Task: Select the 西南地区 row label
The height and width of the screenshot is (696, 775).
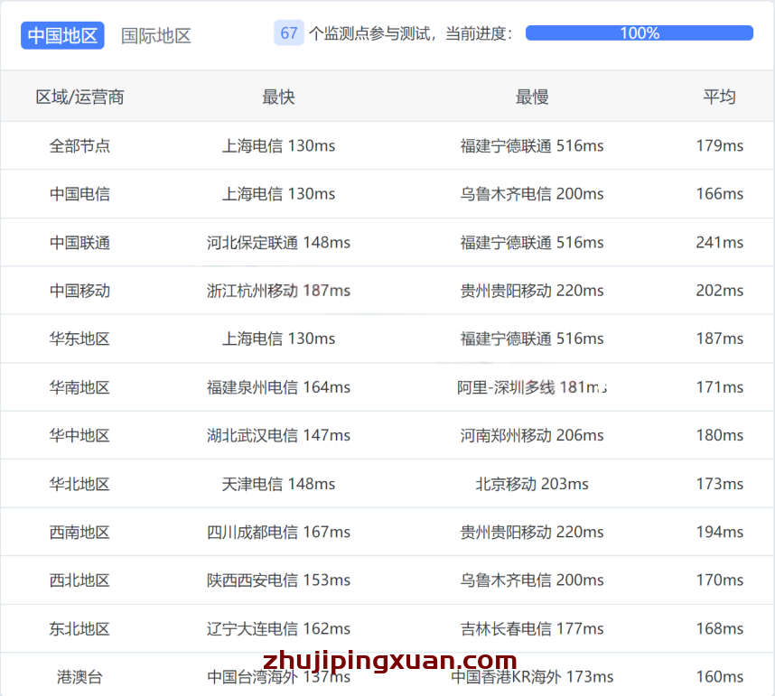Action: [x=79, y=532]
